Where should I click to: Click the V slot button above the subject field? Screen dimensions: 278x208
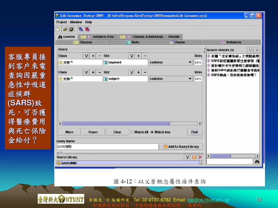[132, 72]
